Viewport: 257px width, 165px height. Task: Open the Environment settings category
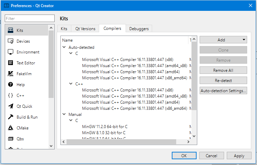(28, 52)
